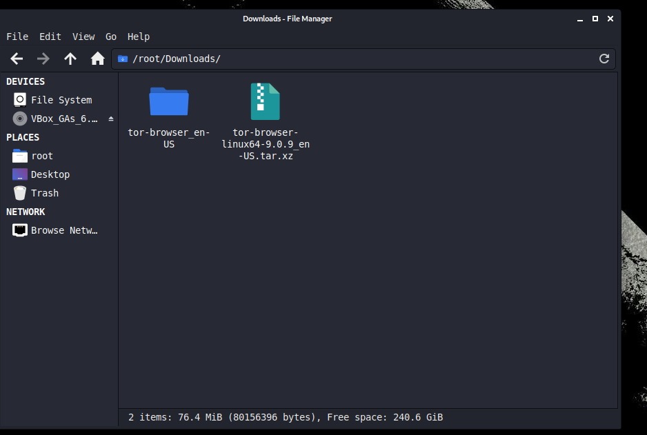The image size is (647, 435).
Task: Click the forward arrow navigation icon
Action: 43,59
